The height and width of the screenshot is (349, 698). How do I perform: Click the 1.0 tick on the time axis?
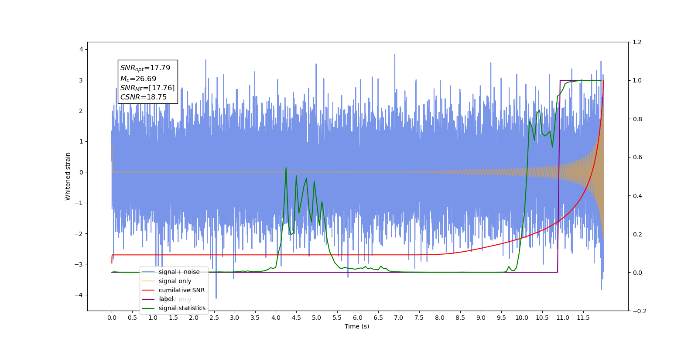pyautogui.click(x=153, y=318)
